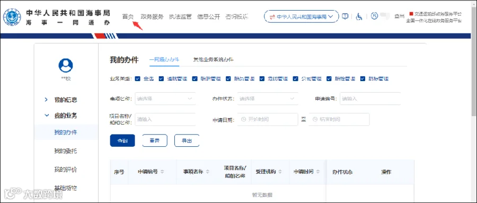
Task: Switch to the 其他业务系统办件 tab
Action: pos(214,60)
